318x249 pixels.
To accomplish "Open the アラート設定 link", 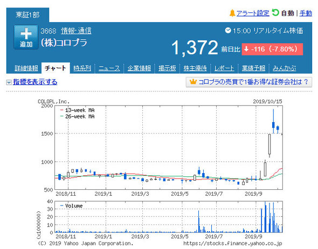I will (253, 13).
